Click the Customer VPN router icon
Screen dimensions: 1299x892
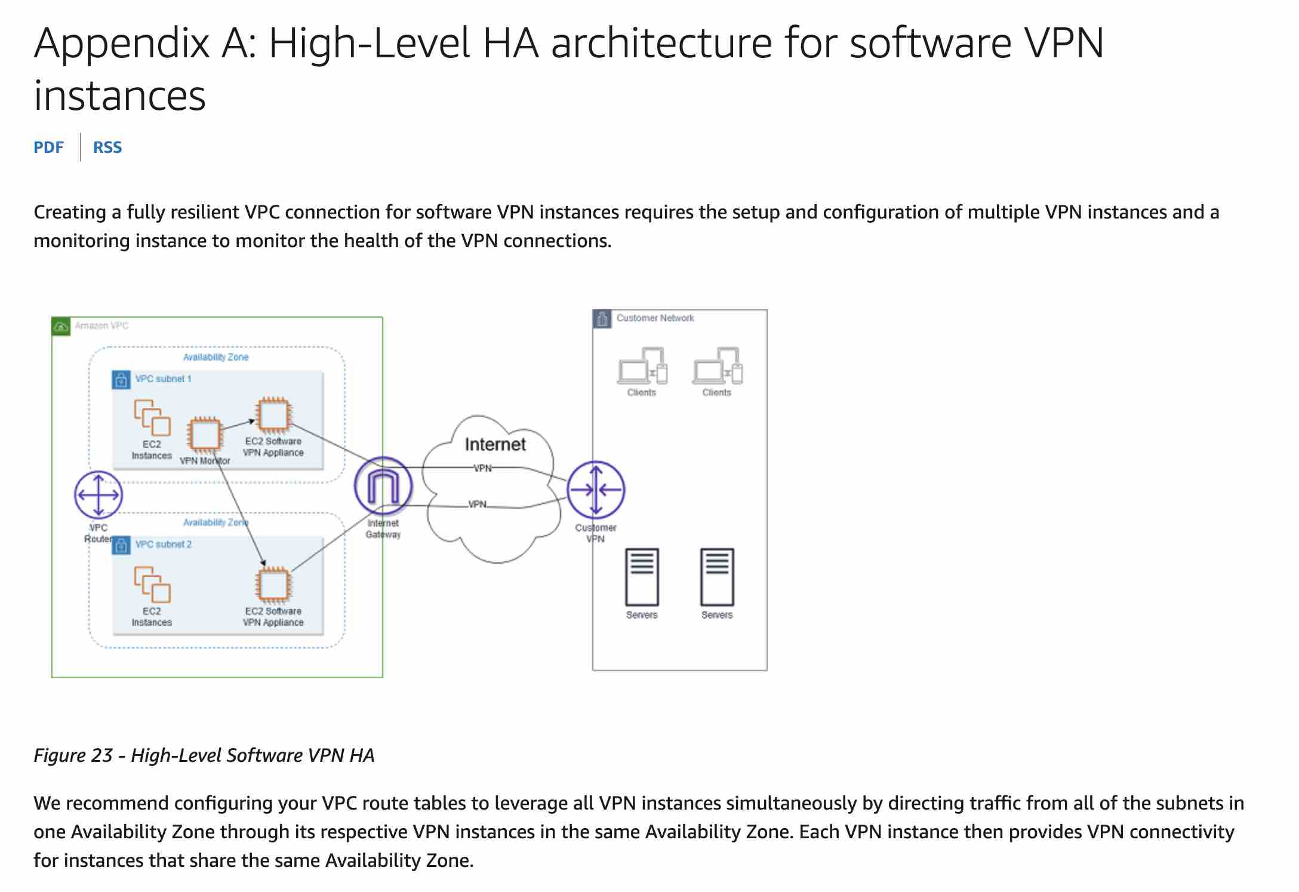click(x=596, y=490)
